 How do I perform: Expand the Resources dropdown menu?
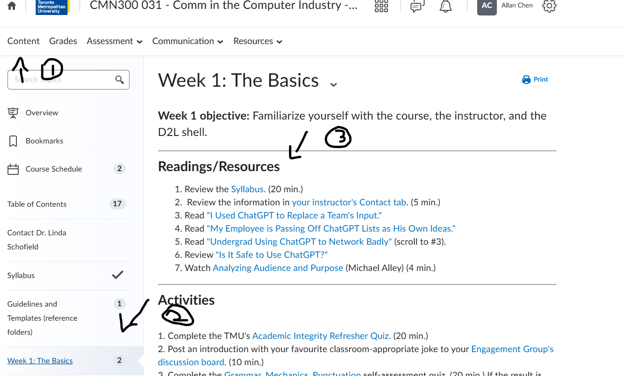click(x=258, y=41)
